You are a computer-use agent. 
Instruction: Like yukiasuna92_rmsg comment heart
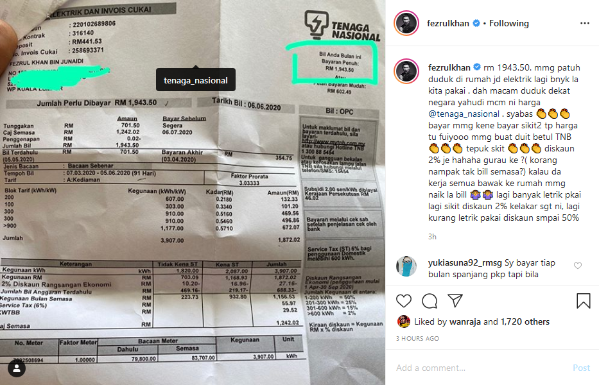point(578,266)
